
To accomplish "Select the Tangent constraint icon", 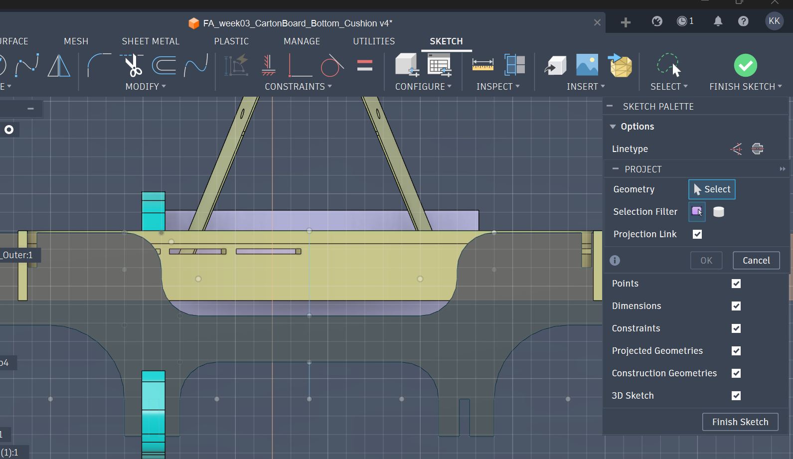I will (331, 65).
